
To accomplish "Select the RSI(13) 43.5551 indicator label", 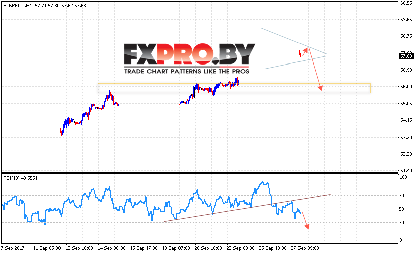I will pyautogui.click(x=21, y=178).
